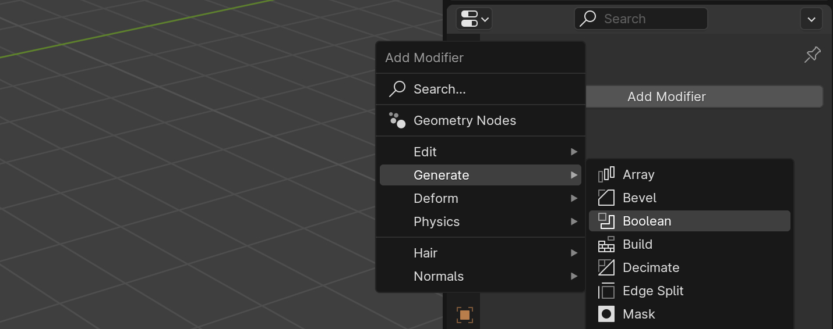The height and width of the screenshot is (329, 833).
Task: Select the Normals menu entry
Action: pos(481,276)
